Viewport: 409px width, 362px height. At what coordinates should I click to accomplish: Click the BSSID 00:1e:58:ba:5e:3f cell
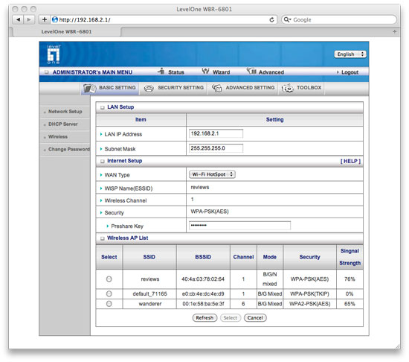pyautogui.click(x=203, y=304)
